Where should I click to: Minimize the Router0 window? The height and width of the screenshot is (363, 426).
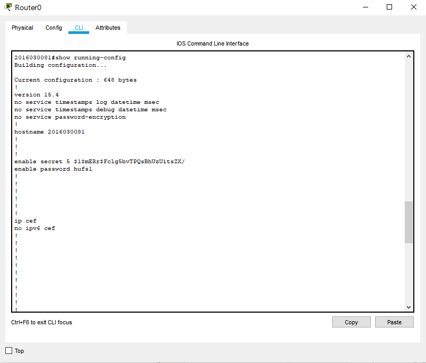pyautogui.click(x=366, y=7)
